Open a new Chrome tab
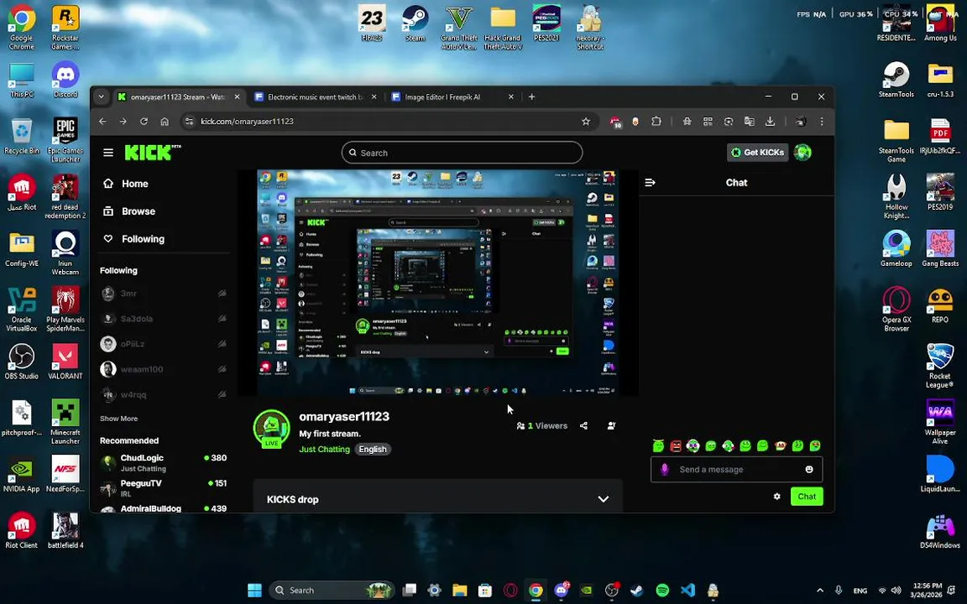967x604 pixels. tap(531, 96)
